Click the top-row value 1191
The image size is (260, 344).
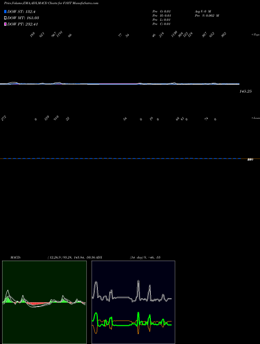[x=59, y=34]
